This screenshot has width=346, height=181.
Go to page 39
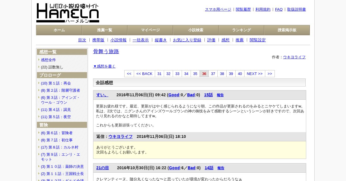(231, 74)
